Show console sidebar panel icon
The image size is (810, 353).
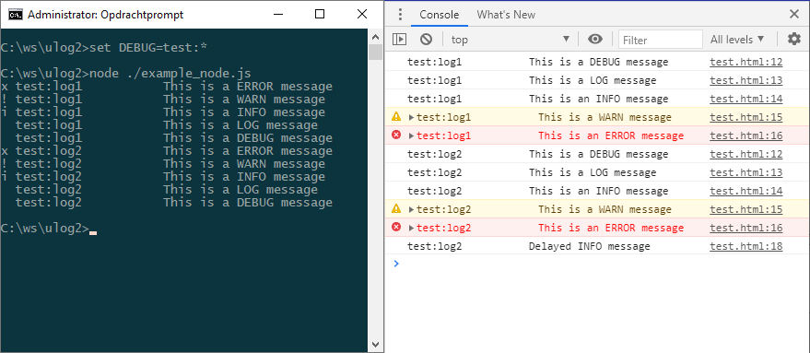click(399, 40)
